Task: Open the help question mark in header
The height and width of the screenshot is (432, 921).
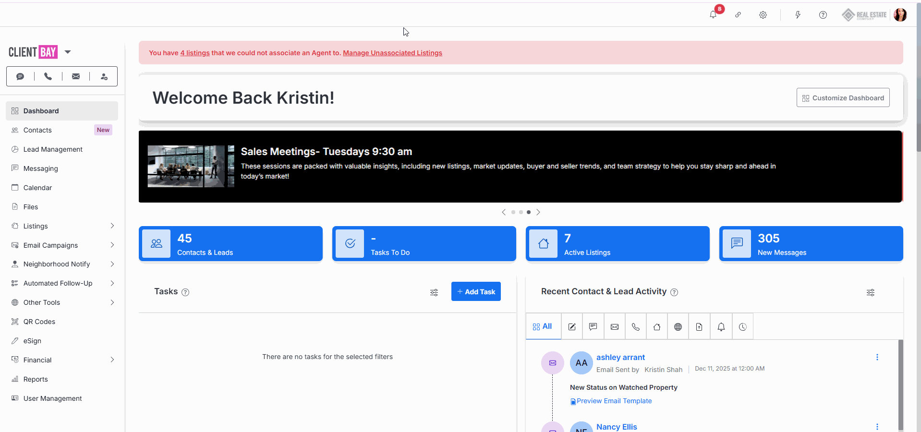Action: click(823, 15)
